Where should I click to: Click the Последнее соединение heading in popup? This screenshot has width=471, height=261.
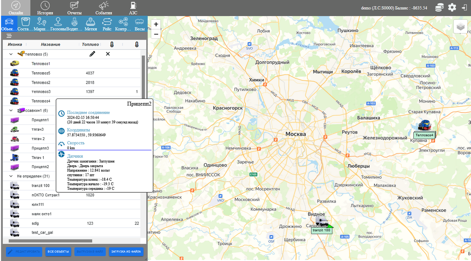coord(88,113)
